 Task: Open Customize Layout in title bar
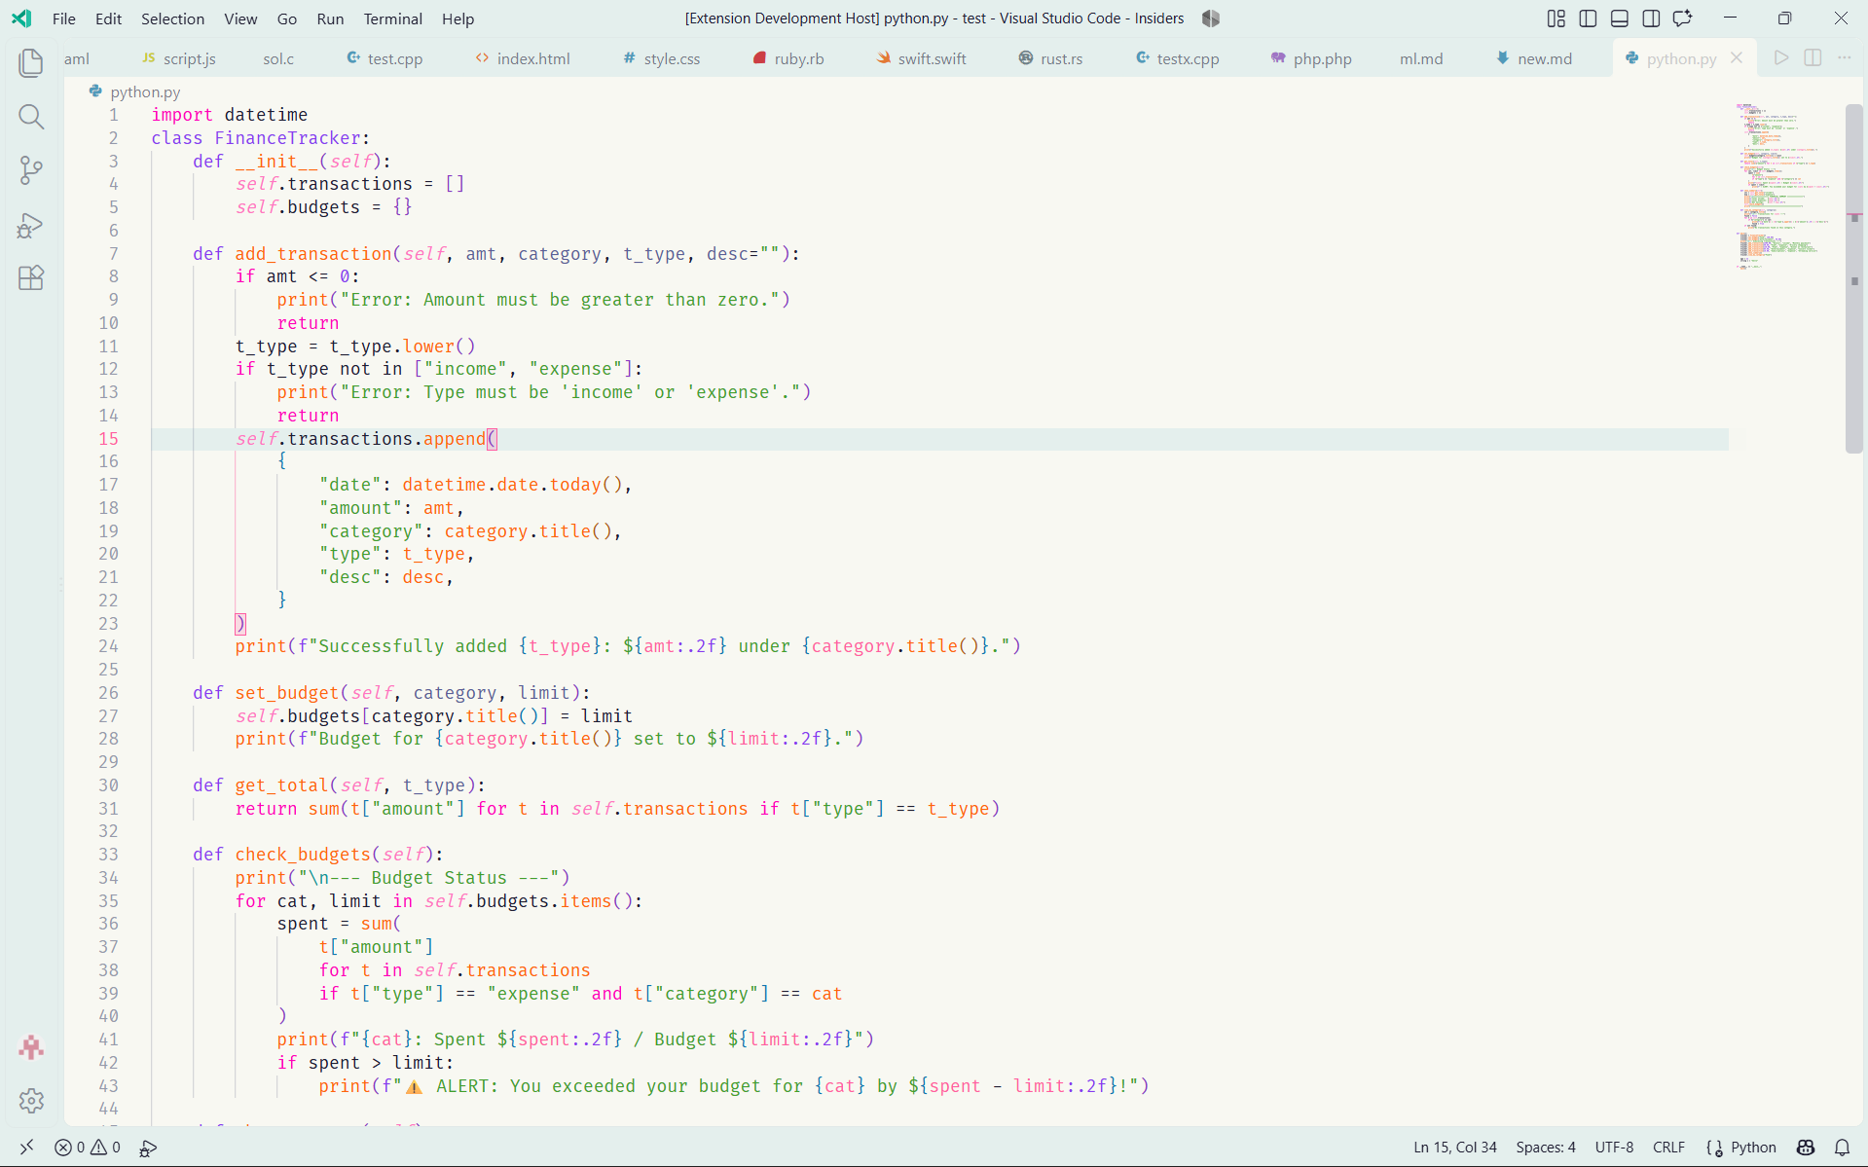tap(1556, 18)
